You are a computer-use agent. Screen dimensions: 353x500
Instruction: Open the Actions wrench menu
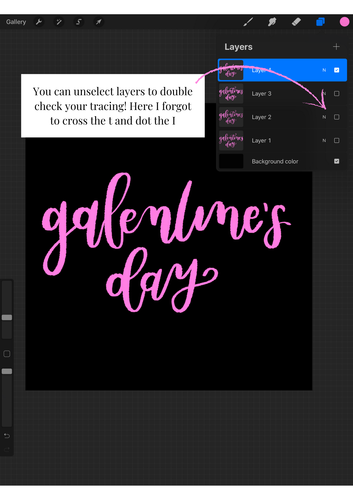pos(39,22)
